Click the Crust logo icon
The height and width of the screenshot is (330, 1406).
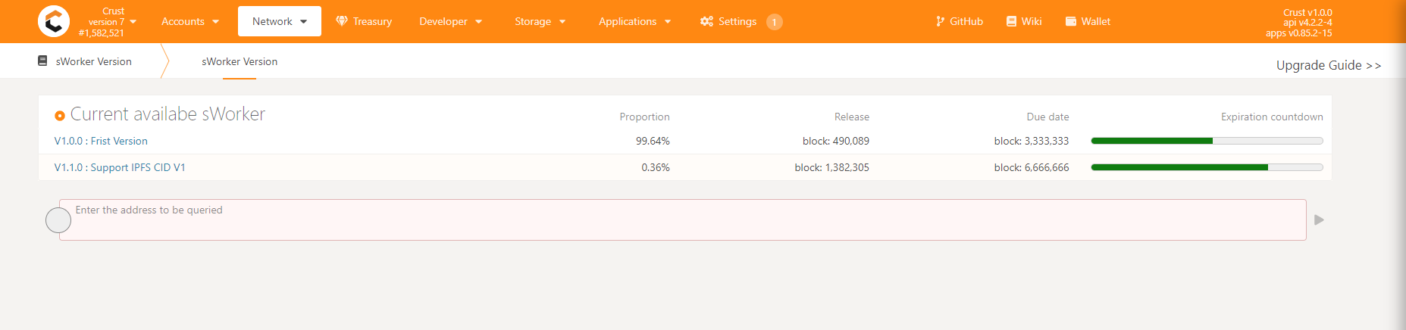[54, 21]
